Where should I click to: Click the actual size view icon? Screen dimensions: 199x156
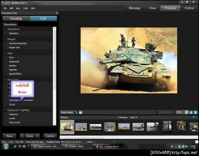click(191, 112)
